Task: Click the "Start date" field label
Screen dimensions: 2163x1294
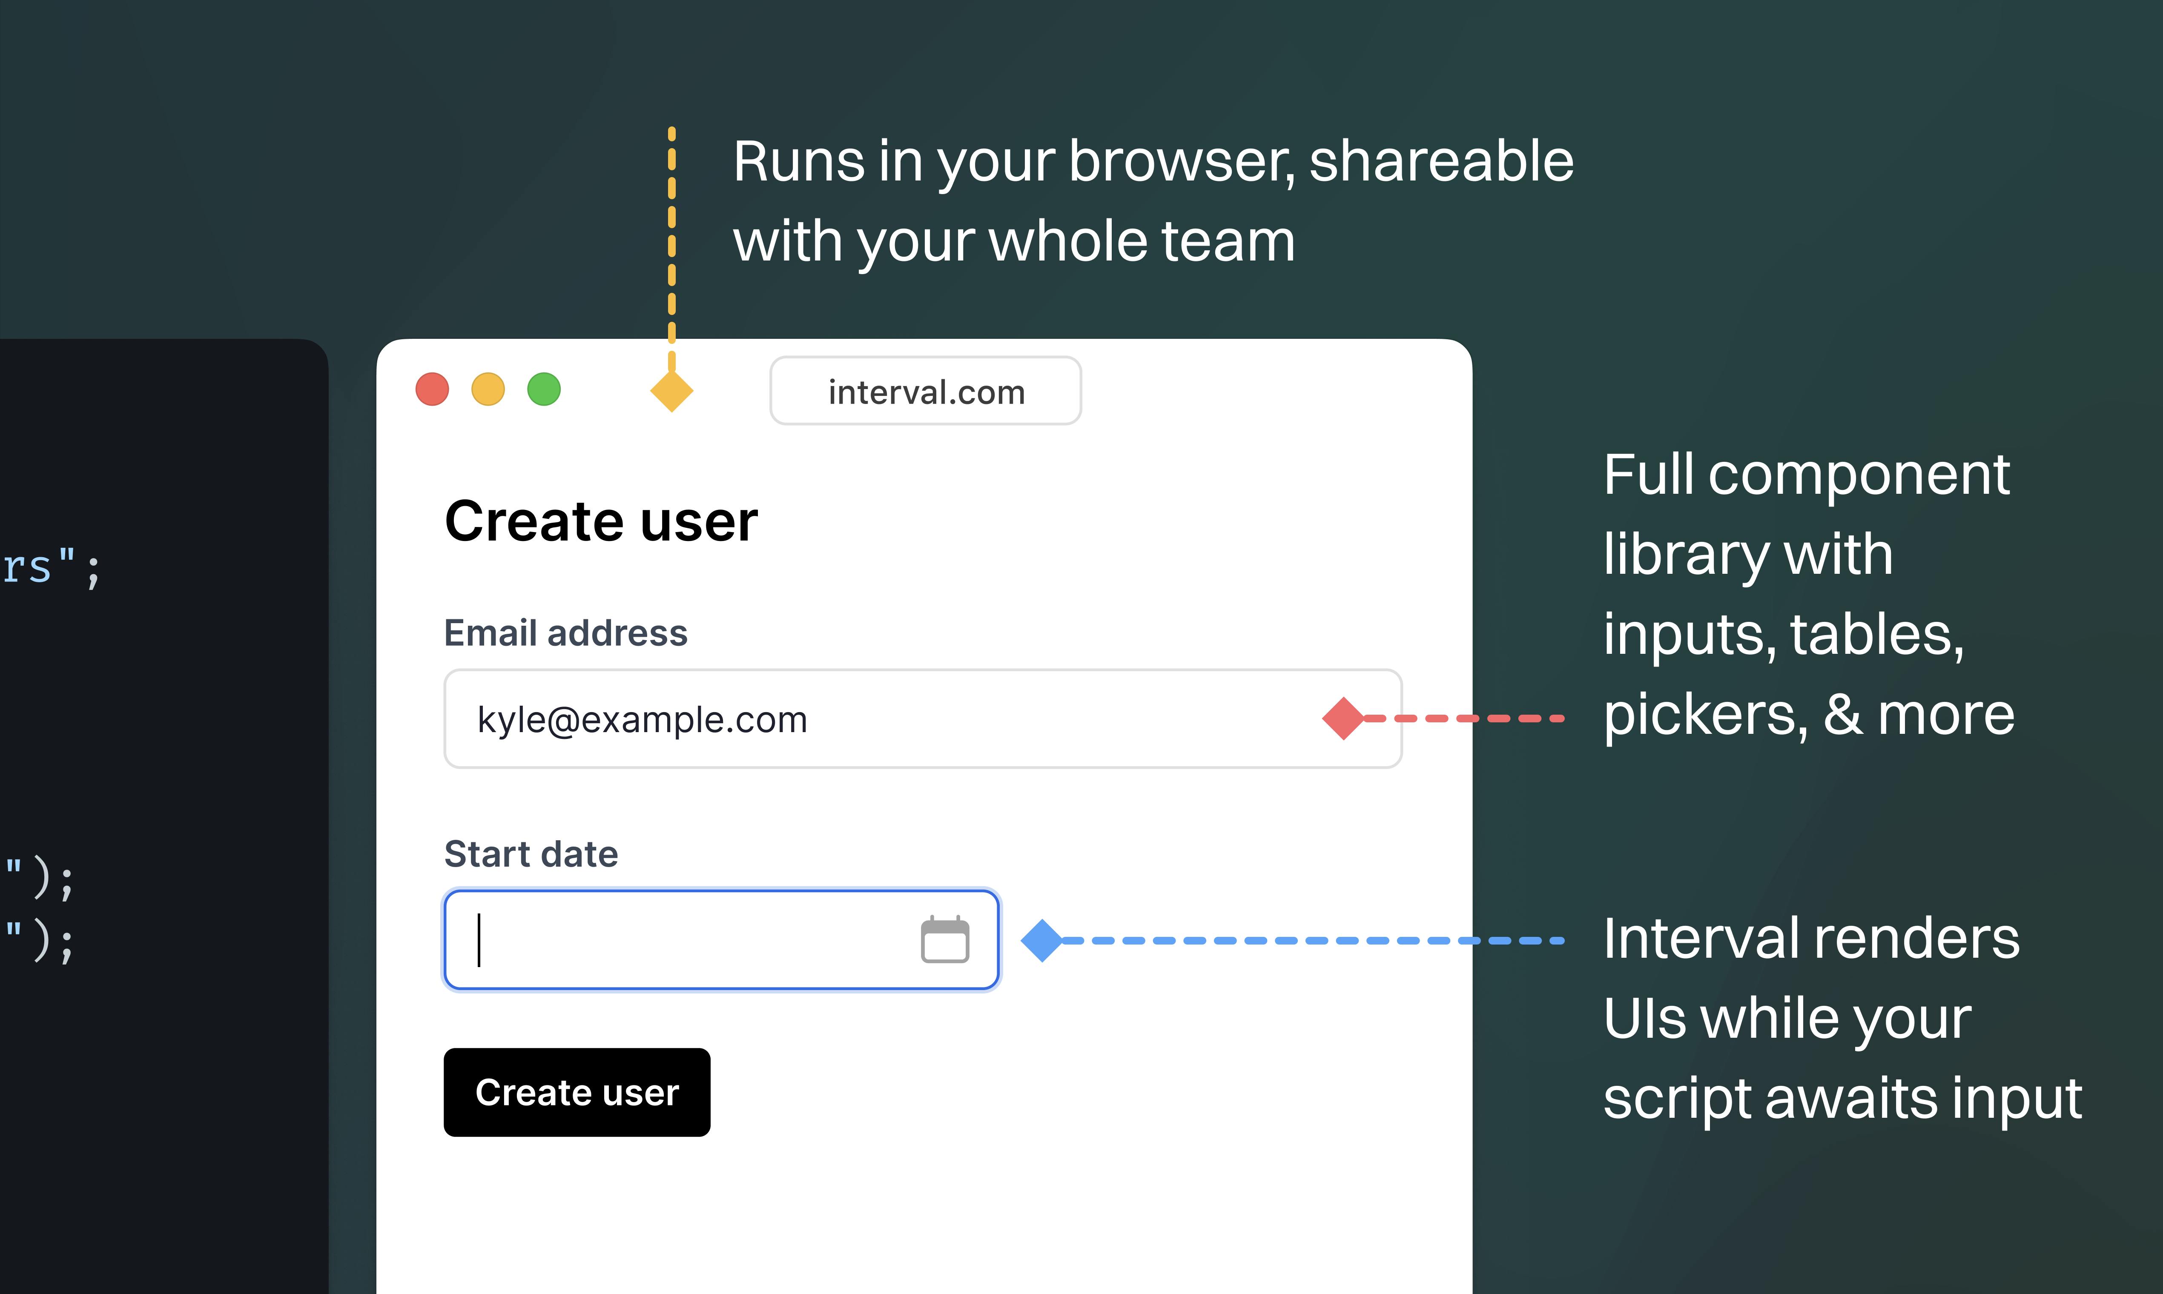Action: pyautogui.click(x=531, y=853)
